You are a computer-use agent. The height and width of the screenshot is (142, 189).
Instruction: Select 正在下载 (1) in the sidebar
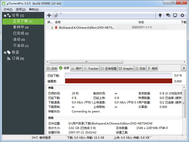point(23,21)
